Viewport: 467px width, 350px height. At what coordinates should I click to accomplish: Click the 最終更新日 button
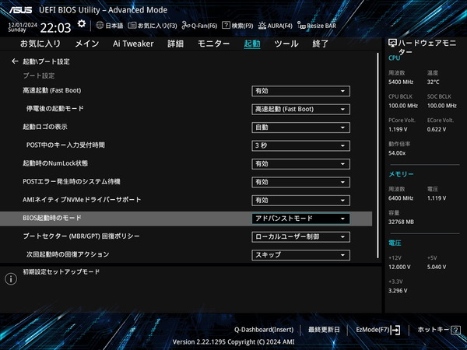pos(324,330)
